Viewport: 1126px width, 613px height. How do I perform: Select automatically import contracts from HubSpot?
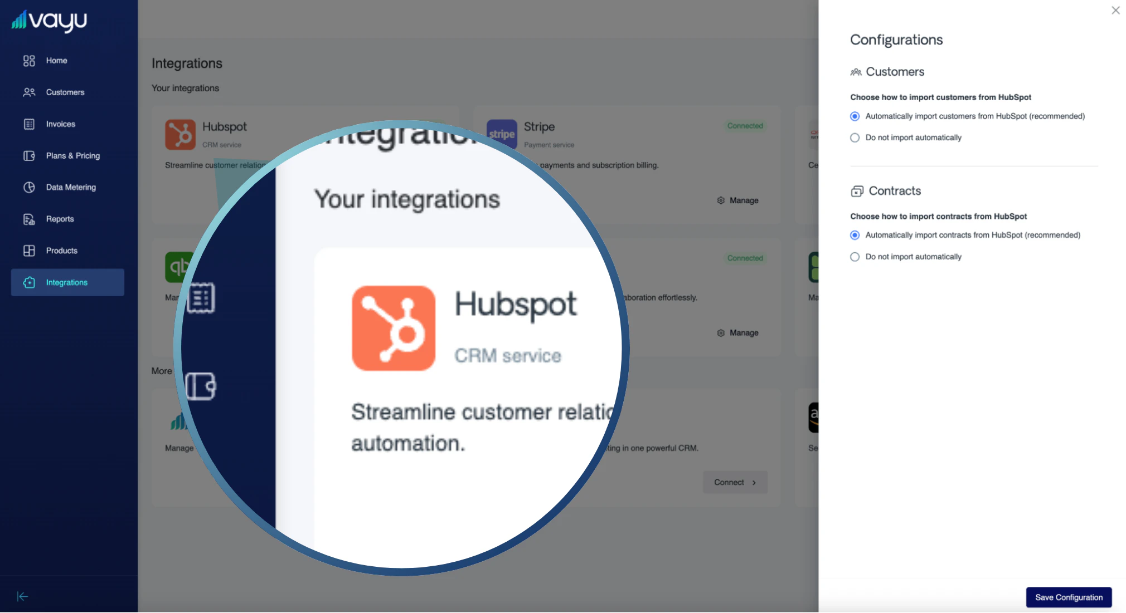pyautogui.click(x=855, y=236)
